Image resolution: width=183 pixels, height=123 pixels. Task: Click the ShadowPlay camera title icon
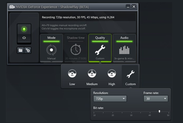tap(12, 7)
